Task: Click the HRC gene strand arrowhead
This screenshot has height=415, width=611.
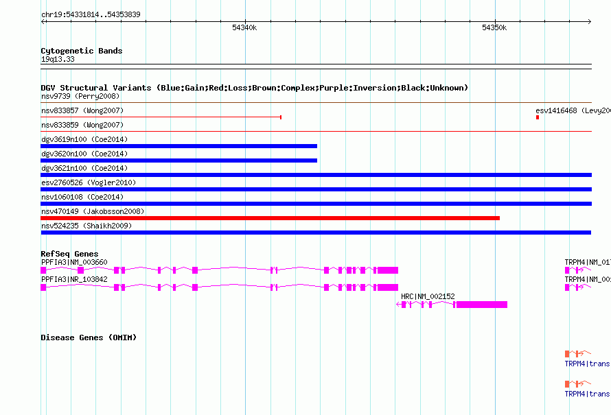Action: (x=398, y=305)
